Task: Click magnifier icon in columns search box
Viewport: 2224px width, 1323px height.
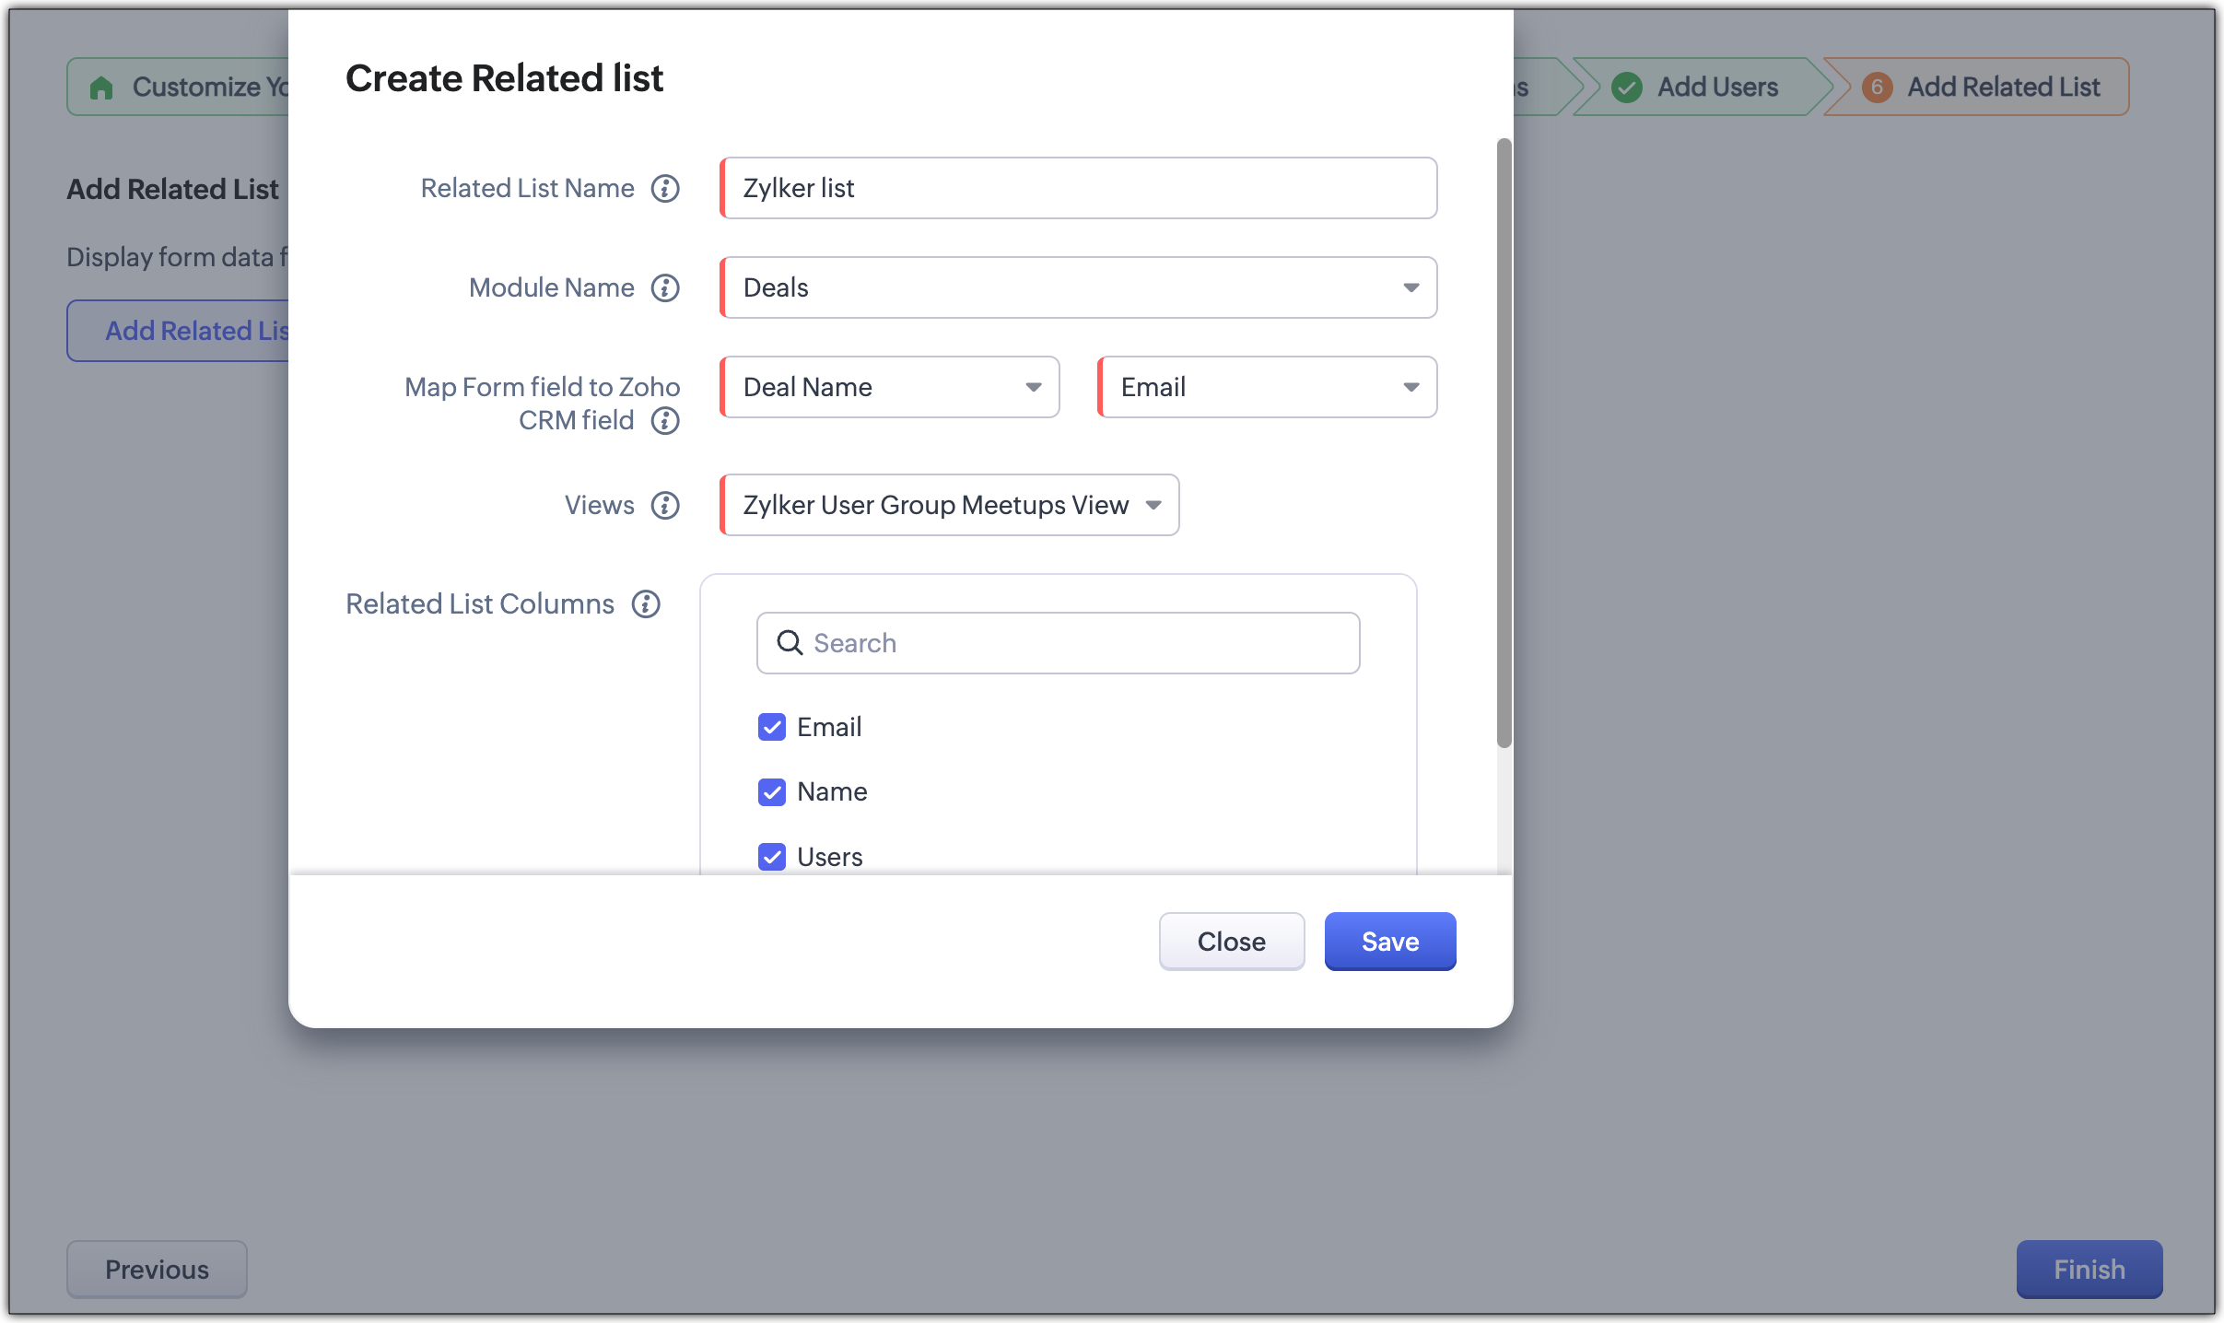Action: pos(790,643)
